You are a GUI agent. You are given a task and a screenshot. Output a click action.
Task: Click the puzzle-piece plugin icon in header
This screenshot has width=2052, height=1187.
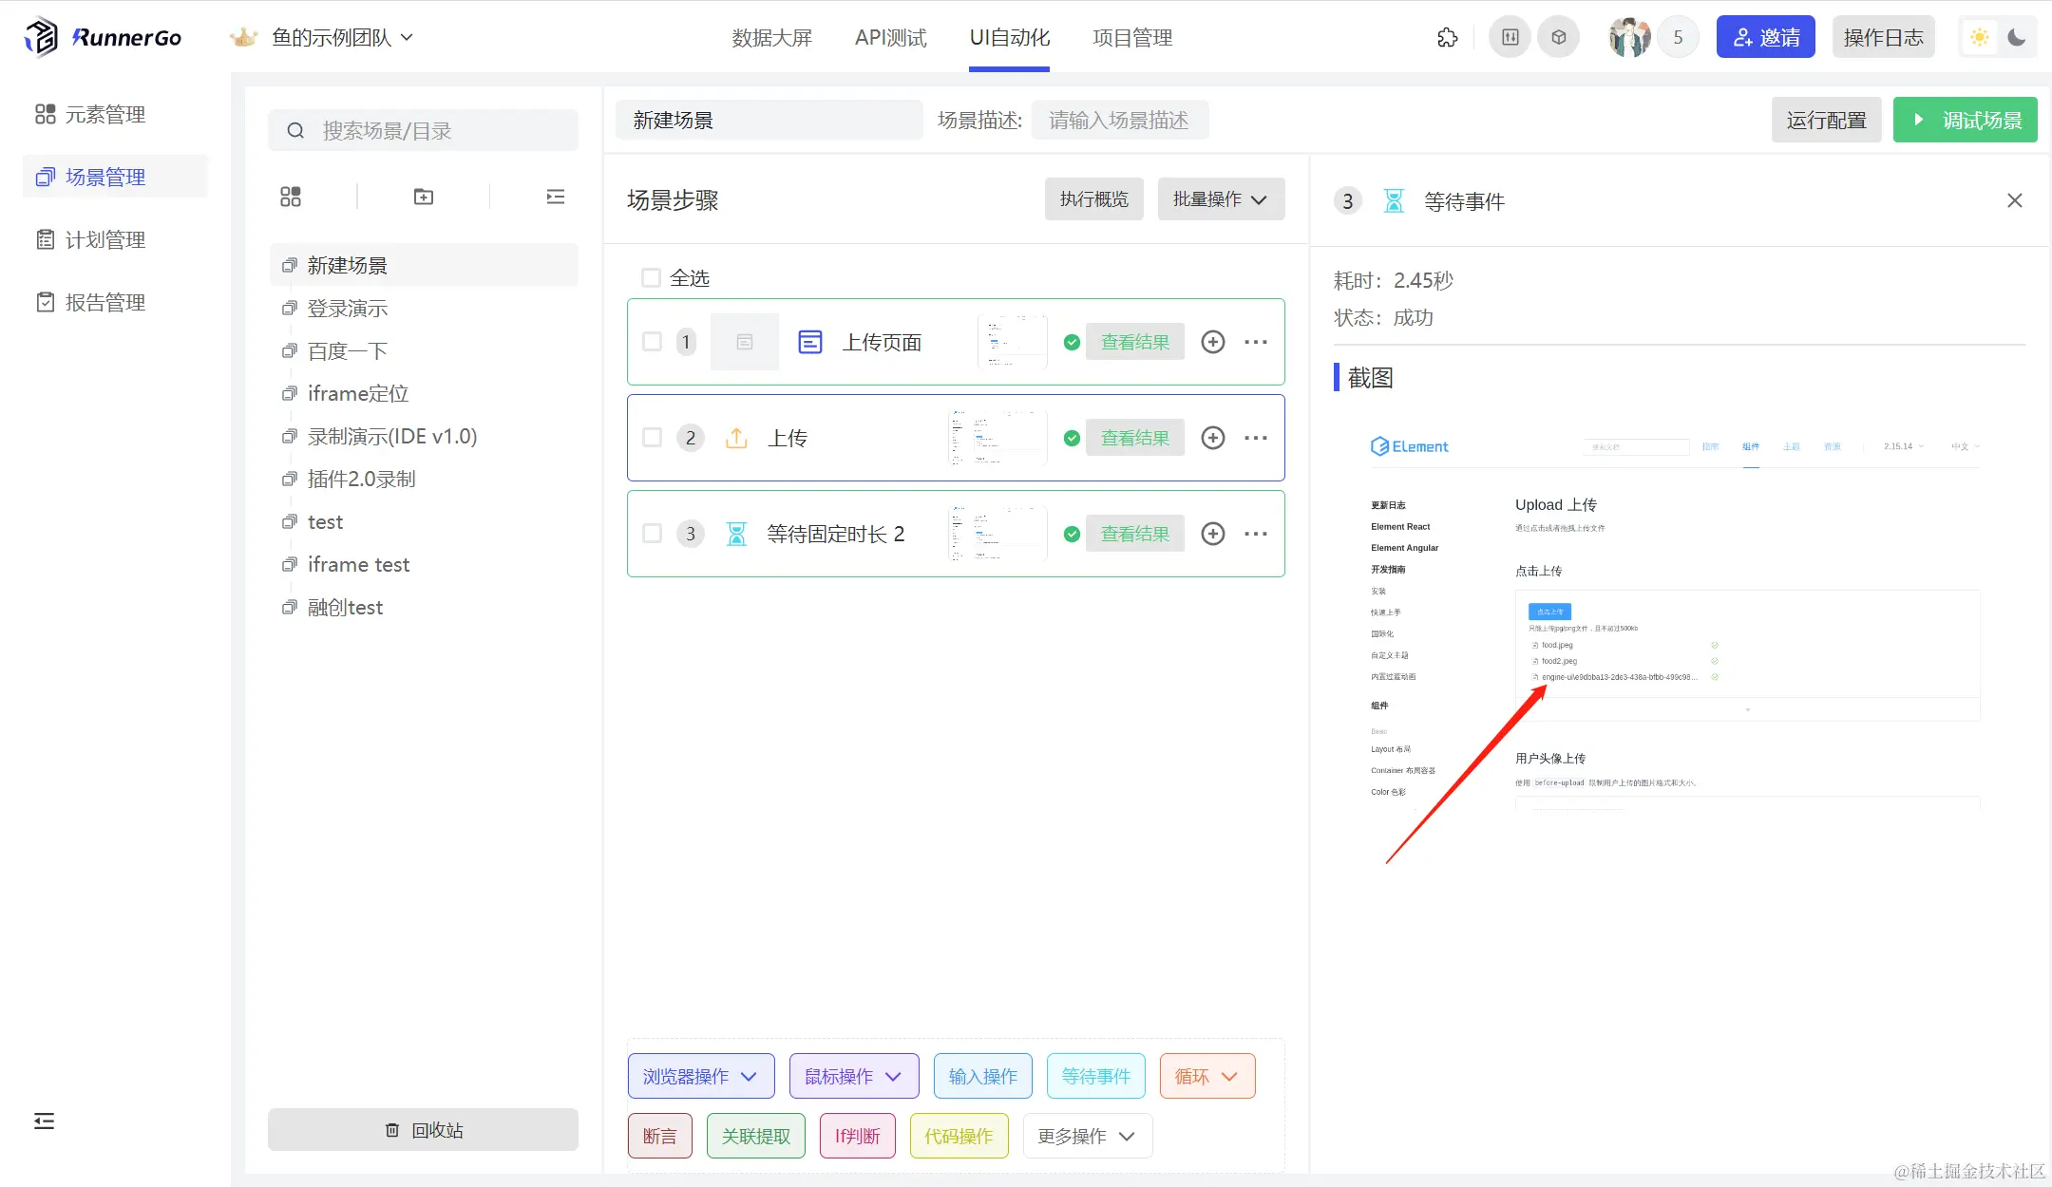tap(1447, 38)
